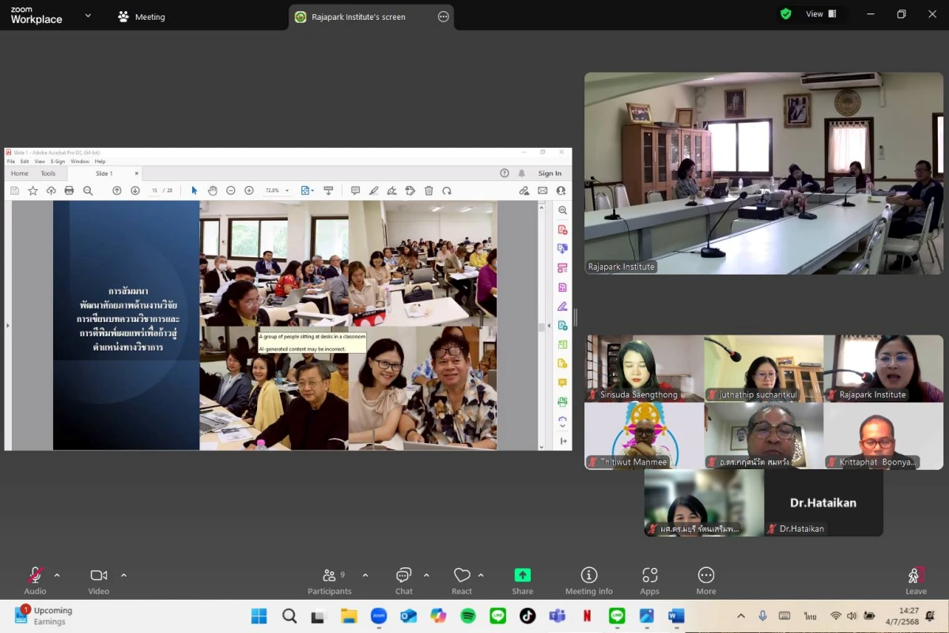This screenshot has width=949, height=633.
Task: Open the More options menu
Action: click(x=705, y=580)
